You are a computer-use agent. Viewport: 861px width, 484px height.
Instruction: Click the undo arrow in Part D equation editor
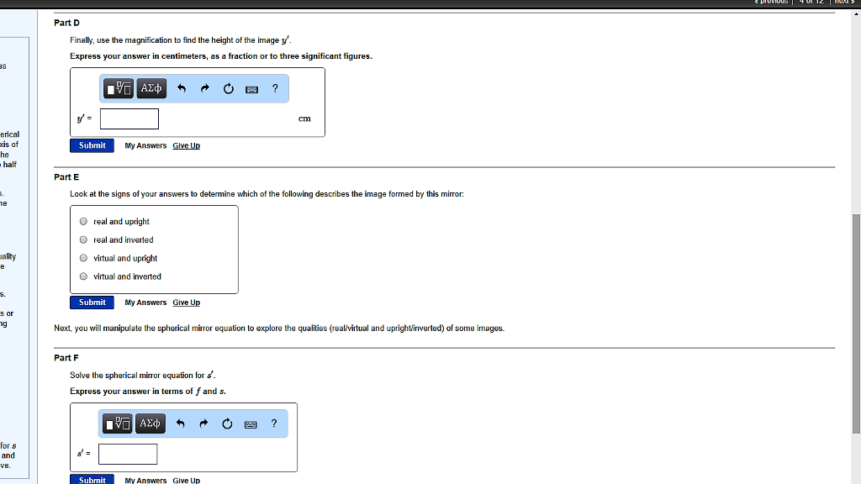coord(181,88)
